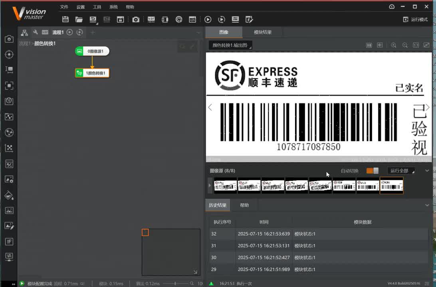Open global trigger toolbar icon
436x287 pixels.
click(179, 20)
